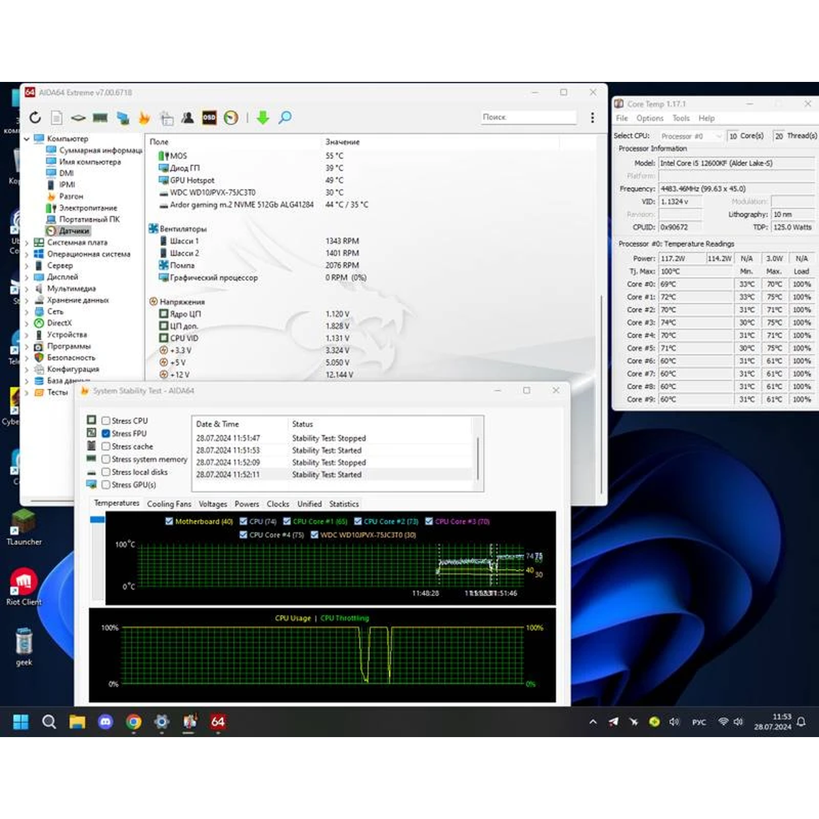The width and height of the screenshot is (819, 819).
Task: Click the user silhouette toolbar icon
Action: pos(188,117)
